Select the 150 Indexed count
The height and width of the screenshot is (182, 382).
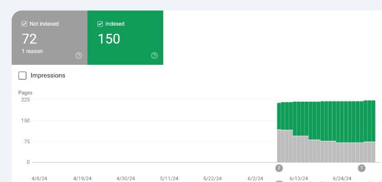pos(109,39)
